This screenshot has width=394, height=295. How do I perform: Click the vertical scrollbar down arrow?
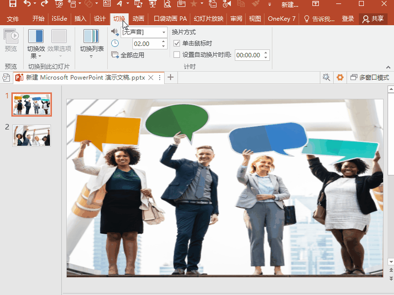(x=391, y=262)
